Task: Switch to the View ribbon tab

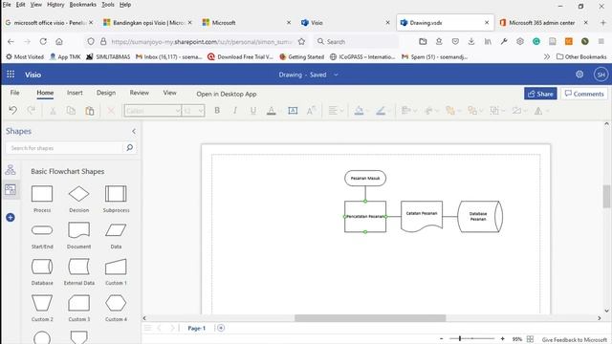Action: 170,93
